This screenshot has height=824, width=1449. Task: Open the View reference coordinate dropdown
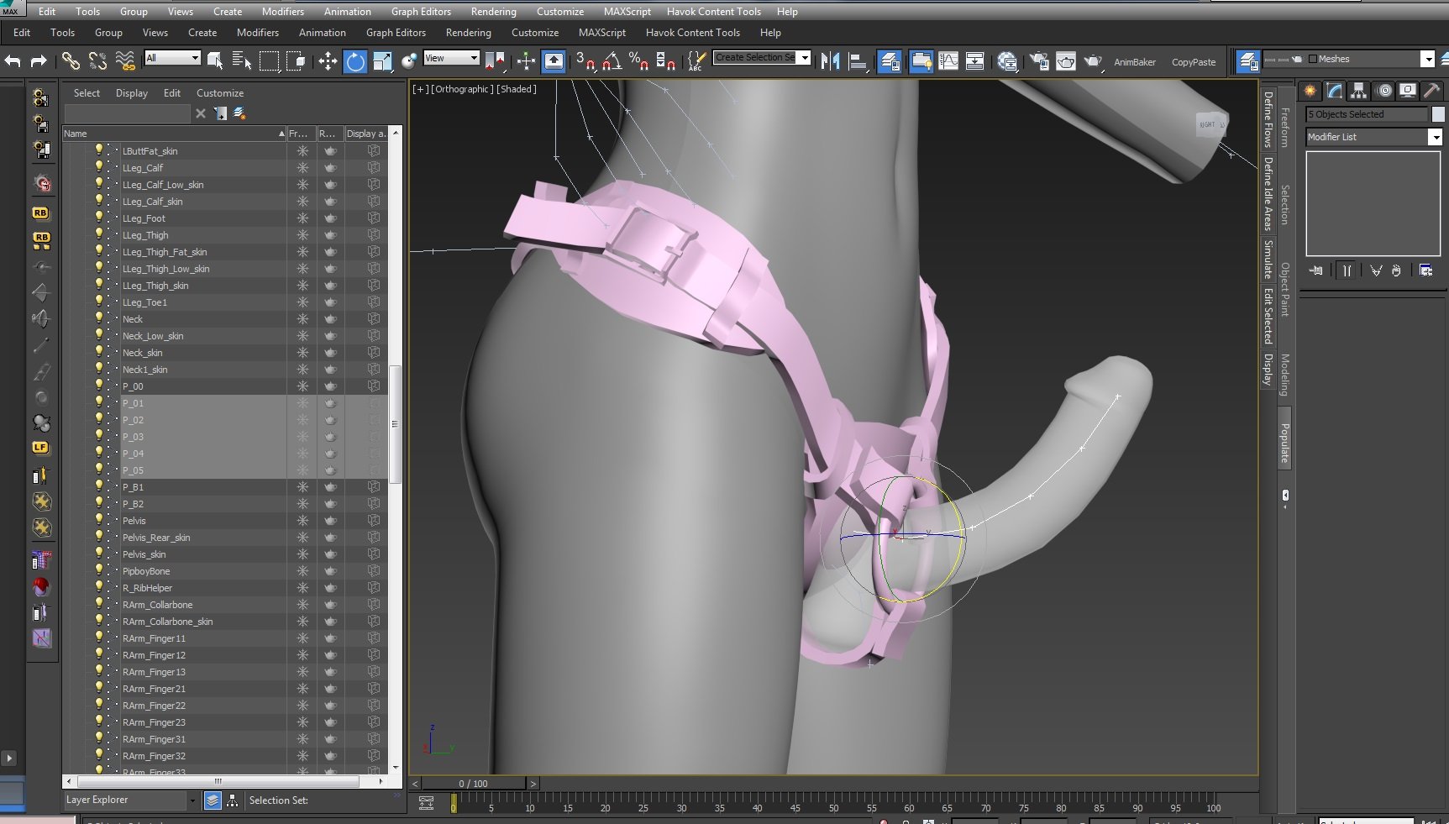coord(451,58)
